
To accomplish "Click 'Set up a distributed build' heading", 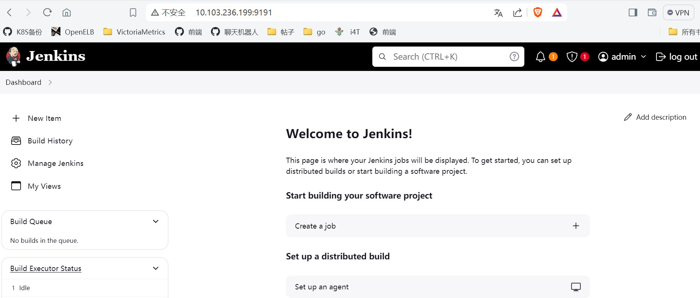I will coord(338,256).
